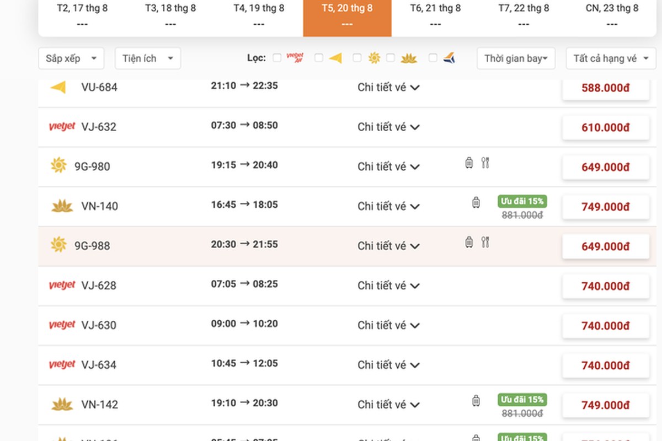
Task: Expand Chi tiết vé for flight VU-684
Action: coord(389,87)
